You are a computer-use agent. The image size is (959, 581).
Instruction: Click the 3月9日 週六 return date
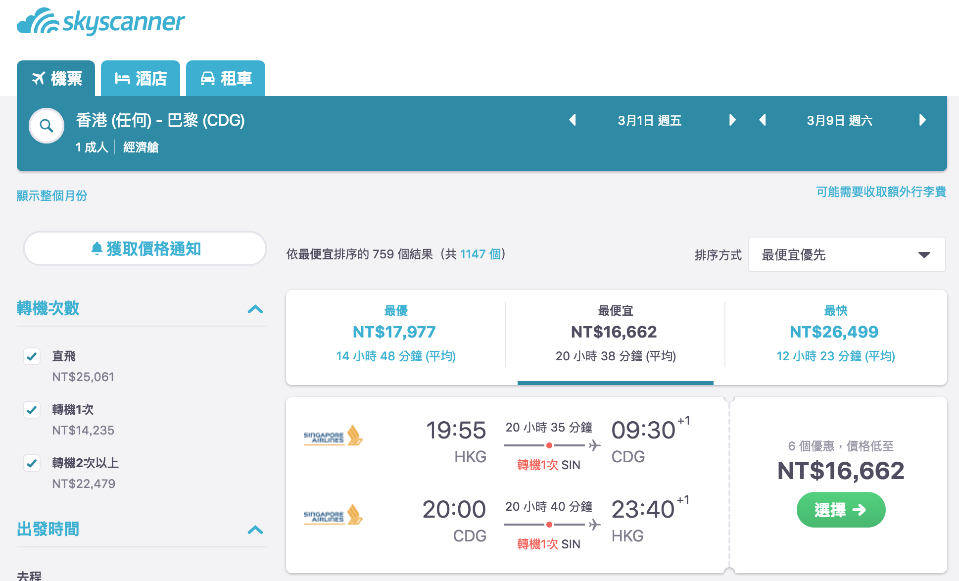(839, 121)
